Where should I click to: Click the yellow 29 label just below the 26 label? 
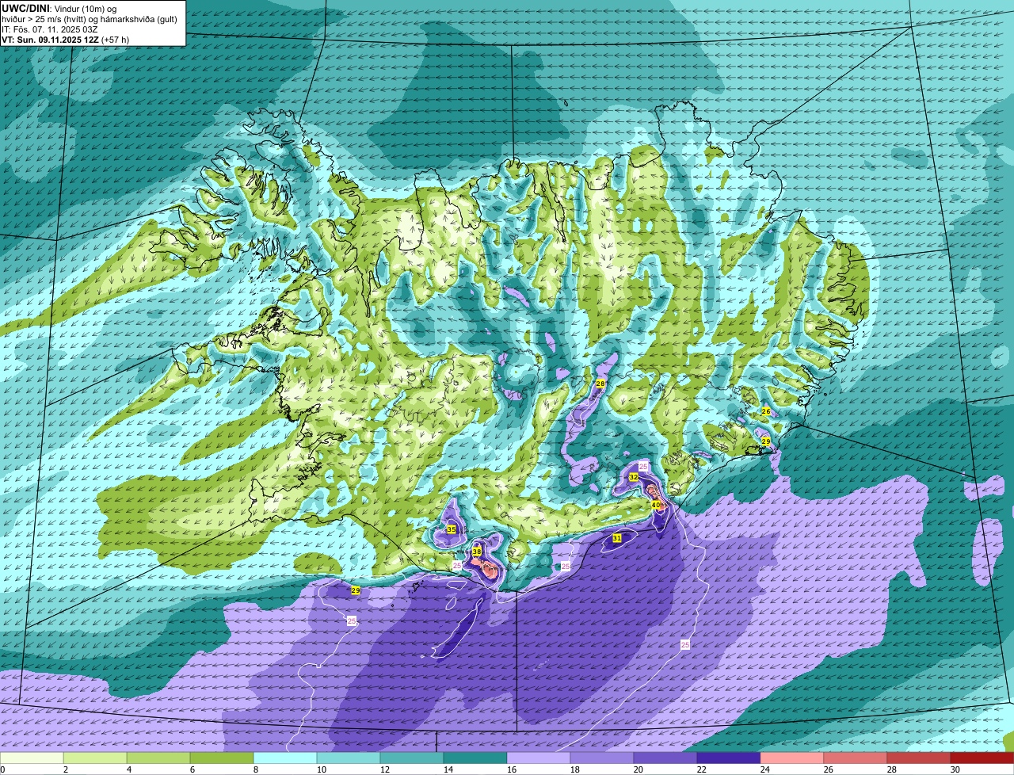tap(765, 441)
